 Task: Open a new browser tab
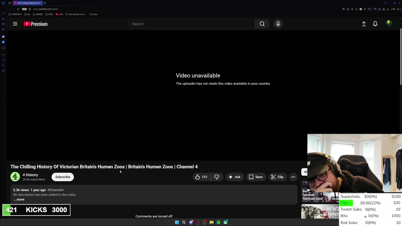pos(45,3)
